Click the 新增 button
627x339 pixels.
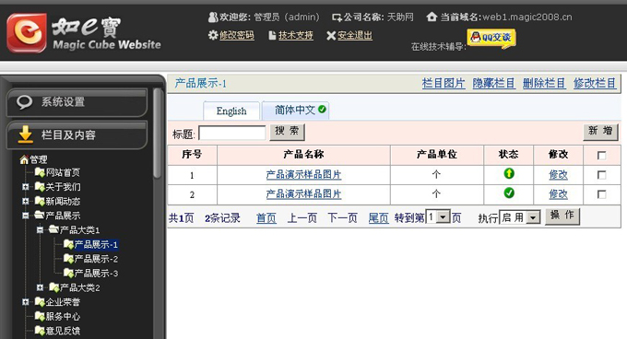(600, 132)
